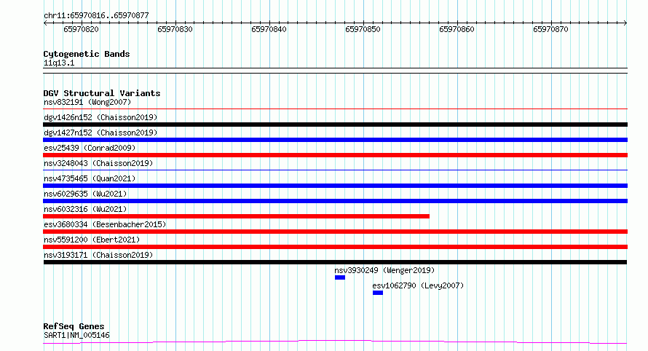
Task: Open the esv3680334 (Besenbacher2015) label
Action: coord(105,224)
